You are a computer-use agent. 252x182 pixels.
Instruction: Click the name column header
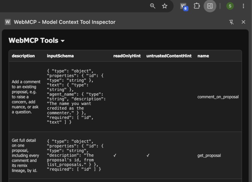pos(203,56)
